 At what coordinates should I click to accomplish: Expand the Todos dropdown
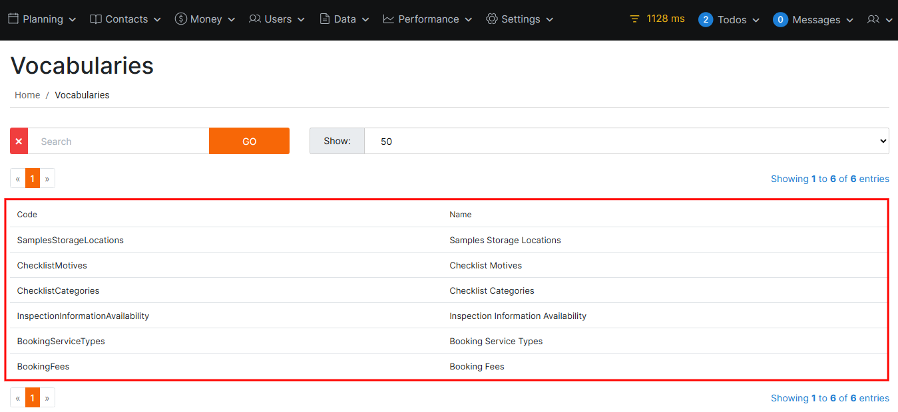point(729,20)
